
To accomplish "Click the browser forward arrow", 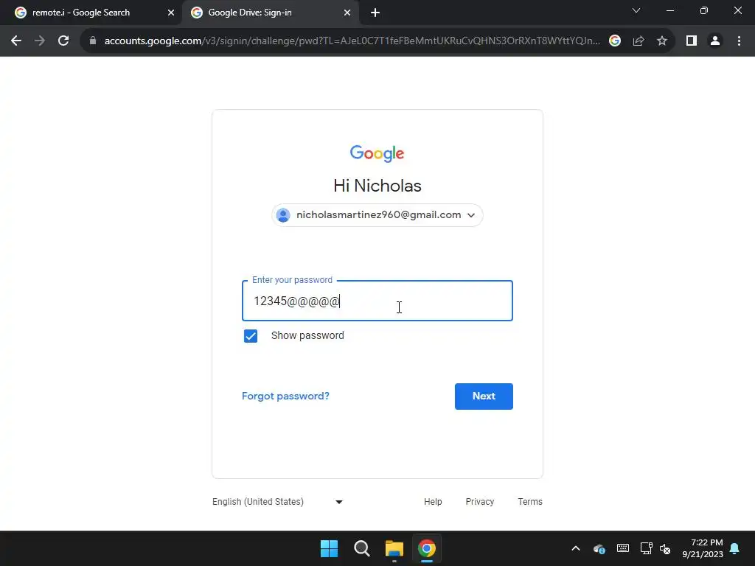I will 40,41.
